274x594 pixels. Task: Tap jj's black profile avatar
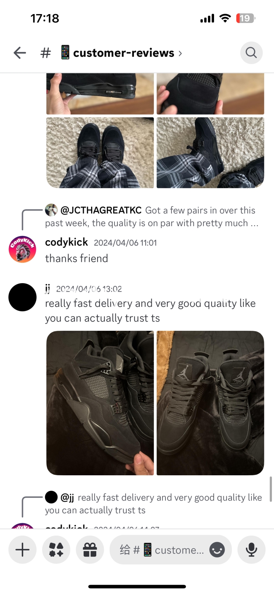tap(22, 297)
